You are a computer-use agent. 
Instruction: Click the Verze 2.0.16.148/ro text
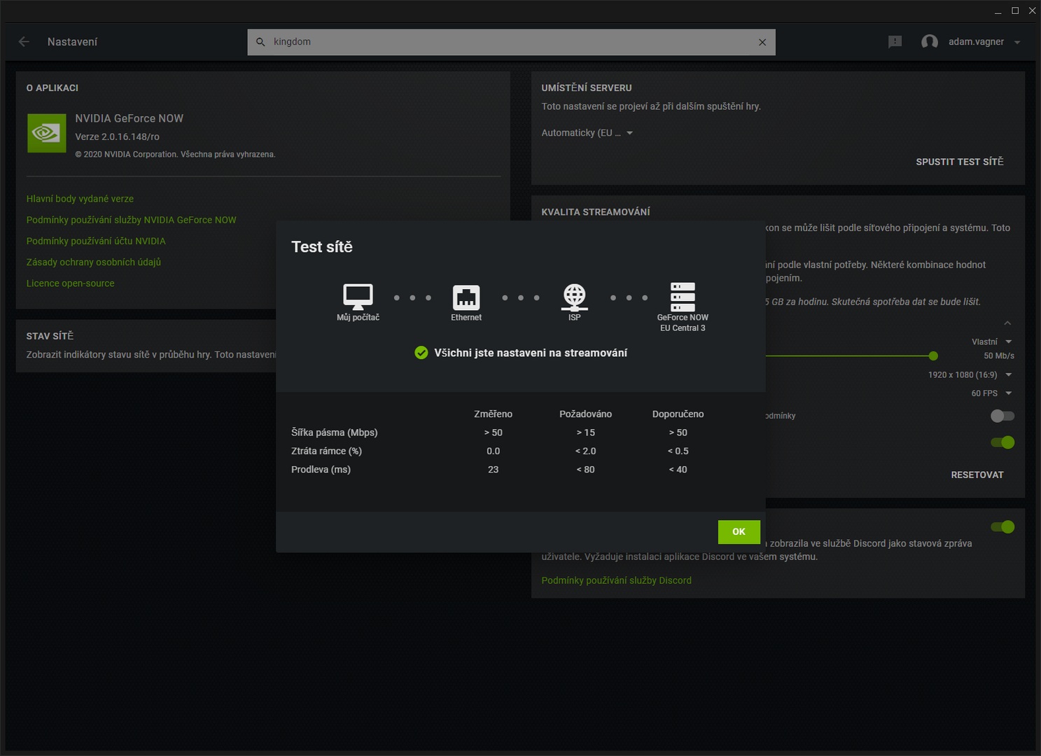coord(117,137)
